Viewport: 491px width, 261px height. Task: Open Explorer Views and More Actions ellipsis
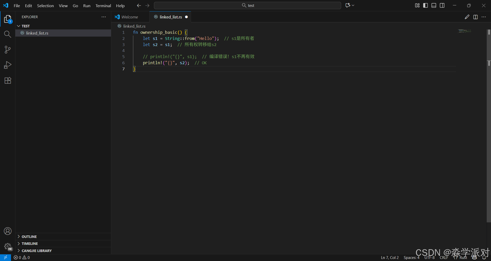tap(104, 17)
